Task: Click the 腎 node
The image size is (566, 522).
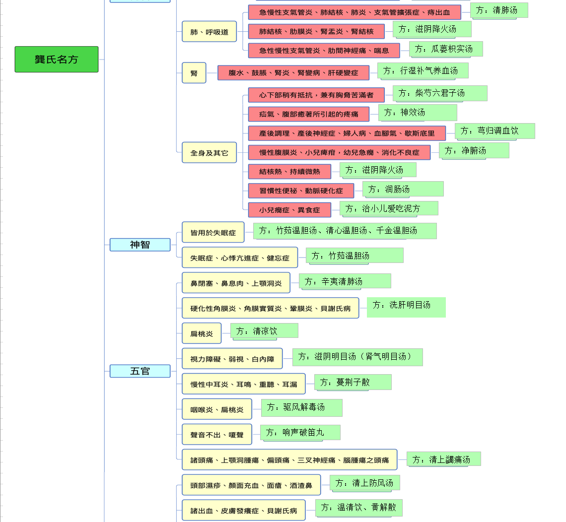Action: 194,73
